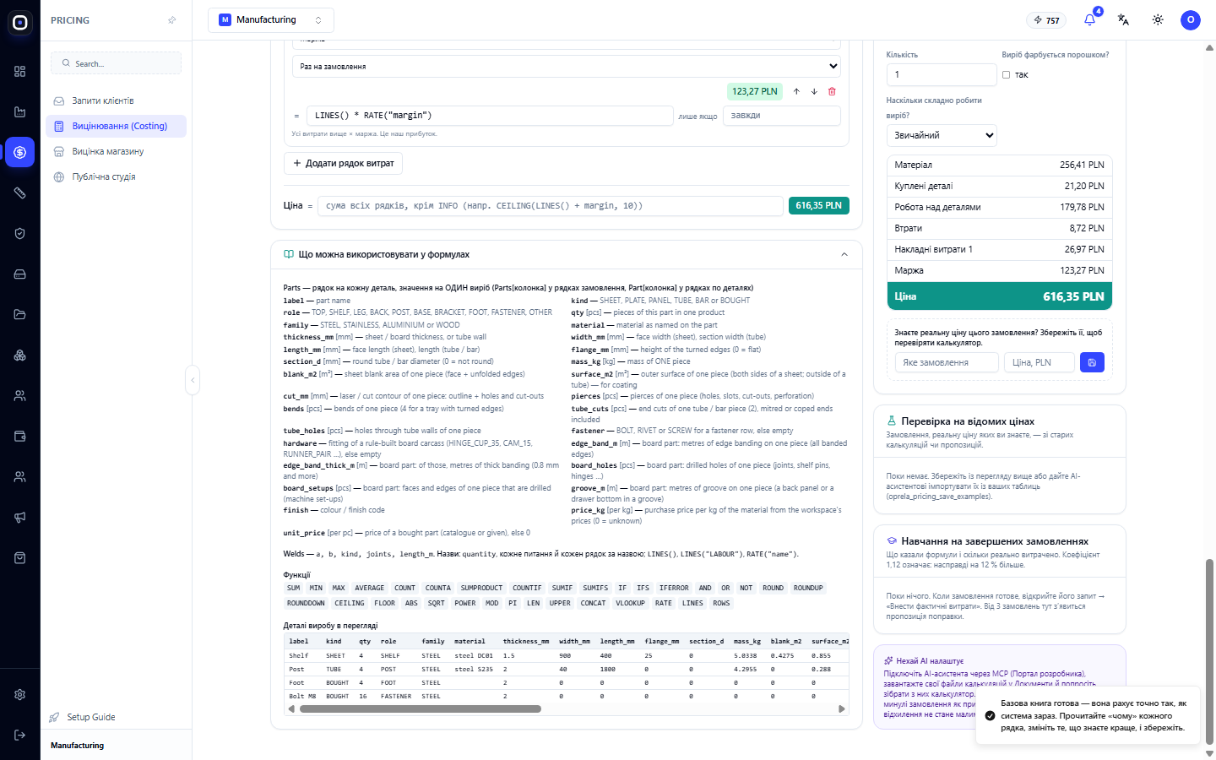
Task: Toggle the light/dark theme sun icon
Action: (1158, 19)
